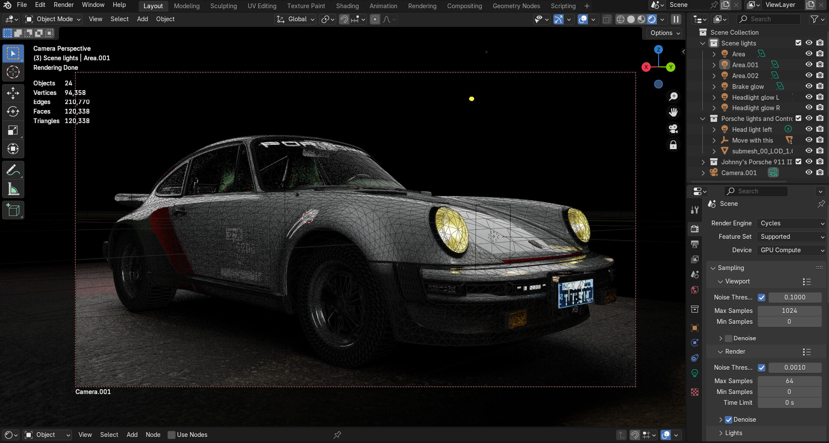
Task: Activate the Rotate tool
Action: pyautogui.click(x=13, y=111)
